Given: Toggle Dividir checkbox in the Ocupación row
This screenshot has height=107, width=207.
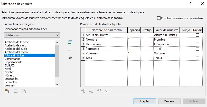Looking at the screenshot, I should (x=197, y=44).
